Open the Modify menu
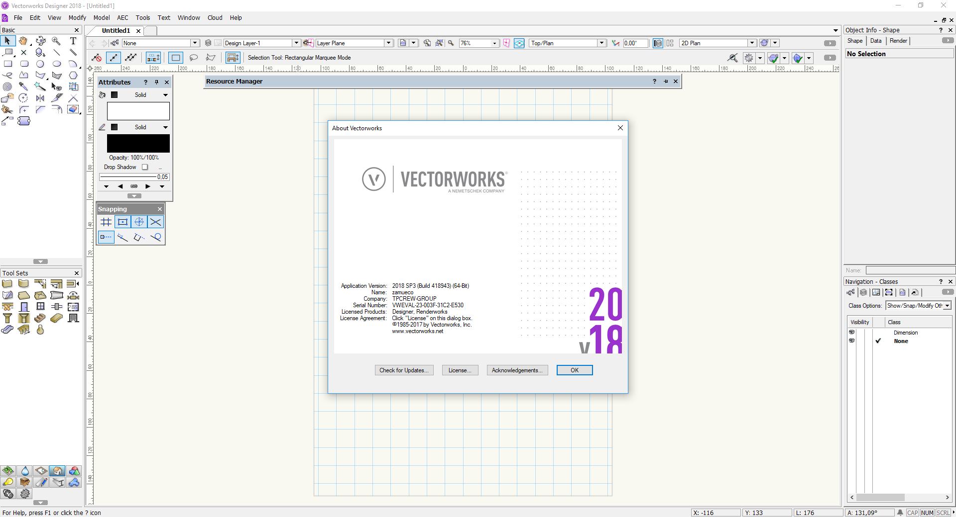 77,17
